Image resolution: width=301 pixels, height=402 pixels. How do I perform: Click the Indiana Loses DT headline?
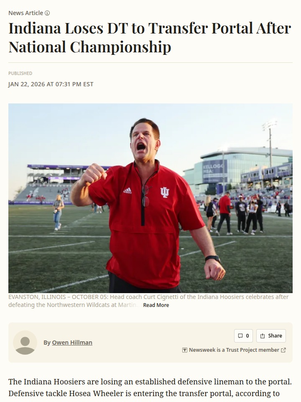pyautogui.click(x=150, y=28)
